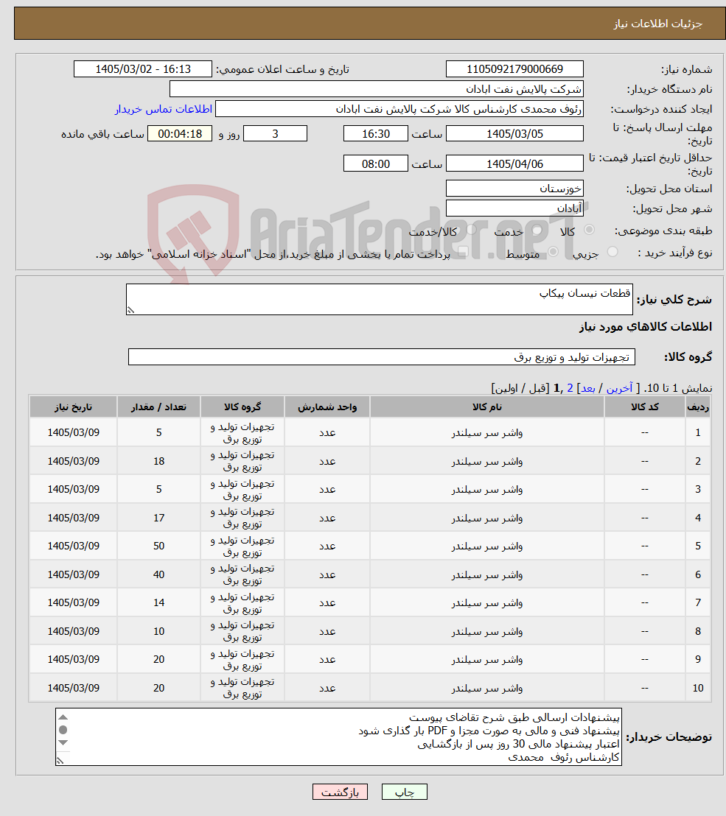The height and width of the screenshot is (816, 726).
Task: Click the announcement date field 16:13
Action: coord(143,69)
